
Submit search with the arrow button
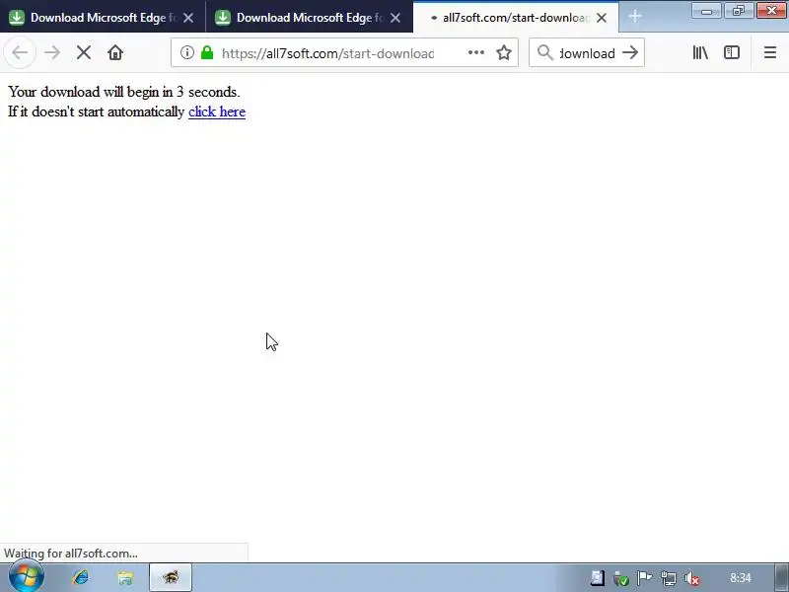point(630,52)
